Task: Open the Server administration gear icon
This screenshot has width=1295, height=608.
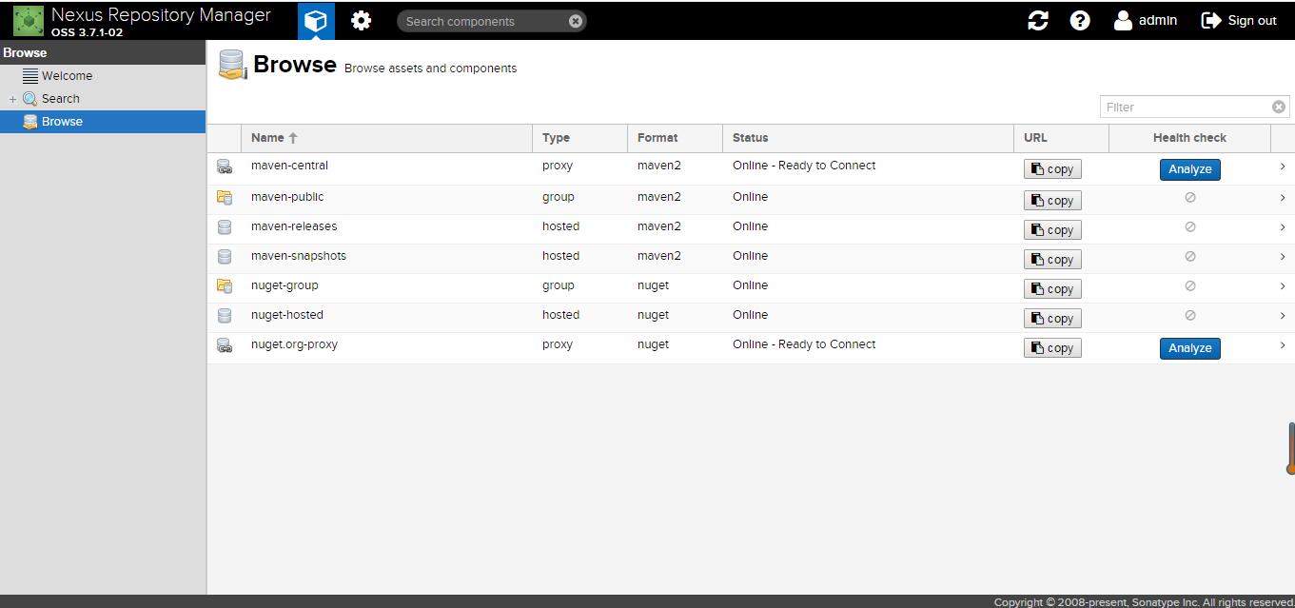Action: 361,20
